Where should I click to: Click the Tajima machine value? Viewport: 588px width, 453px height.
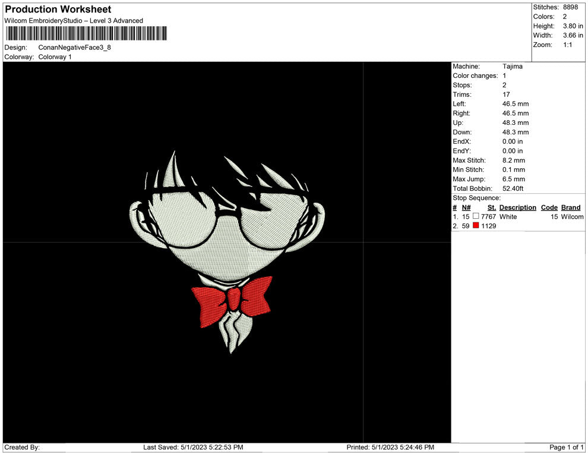(x=513, y=67)
